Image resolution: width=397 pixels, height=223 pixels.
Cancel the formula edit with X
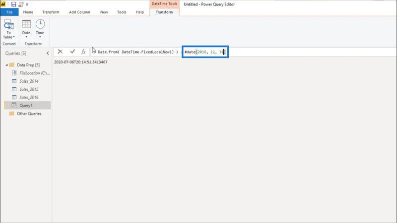(x=60, y=52)
